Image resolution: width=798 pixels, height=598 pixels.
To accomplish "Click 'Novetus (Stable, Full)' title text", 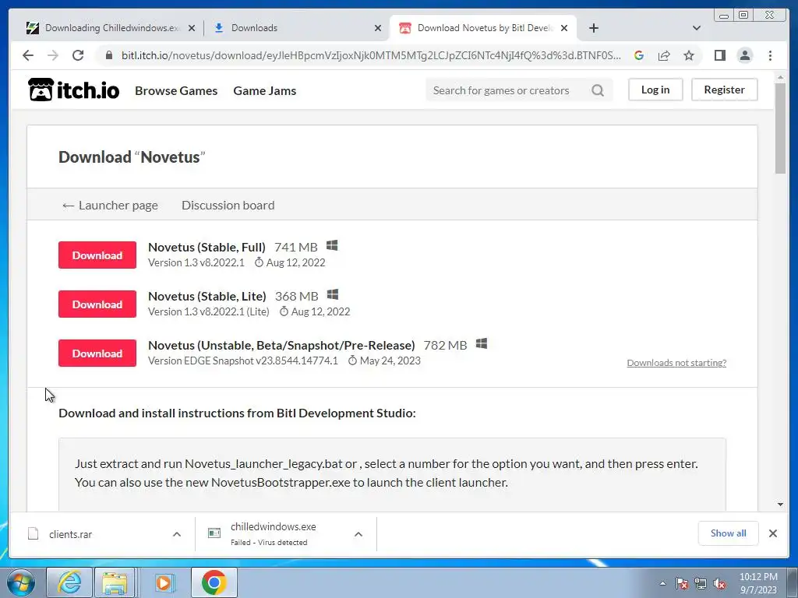I will point(207,247).
